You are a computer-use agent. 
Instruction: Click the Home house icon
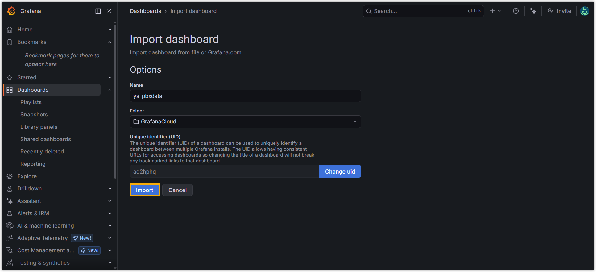click(10, 30)
